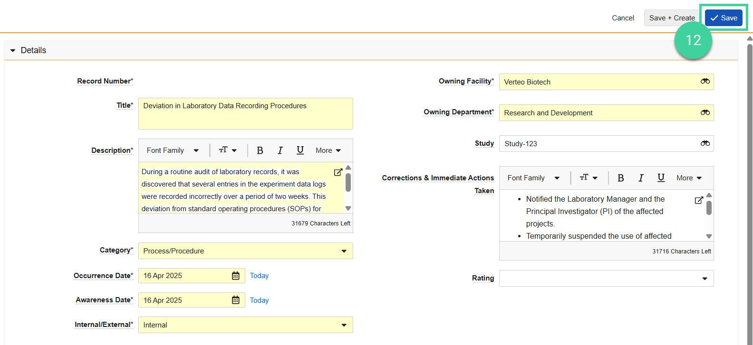The image size is (753, 345).
Task: Open Font Family dropdown in Corrections editor
Action: tap(533, 178)
